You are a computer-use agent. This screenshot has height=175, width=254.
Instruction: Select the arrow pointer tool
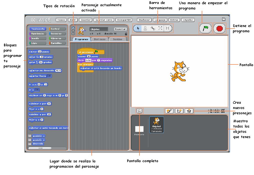(x=138, y=28)
